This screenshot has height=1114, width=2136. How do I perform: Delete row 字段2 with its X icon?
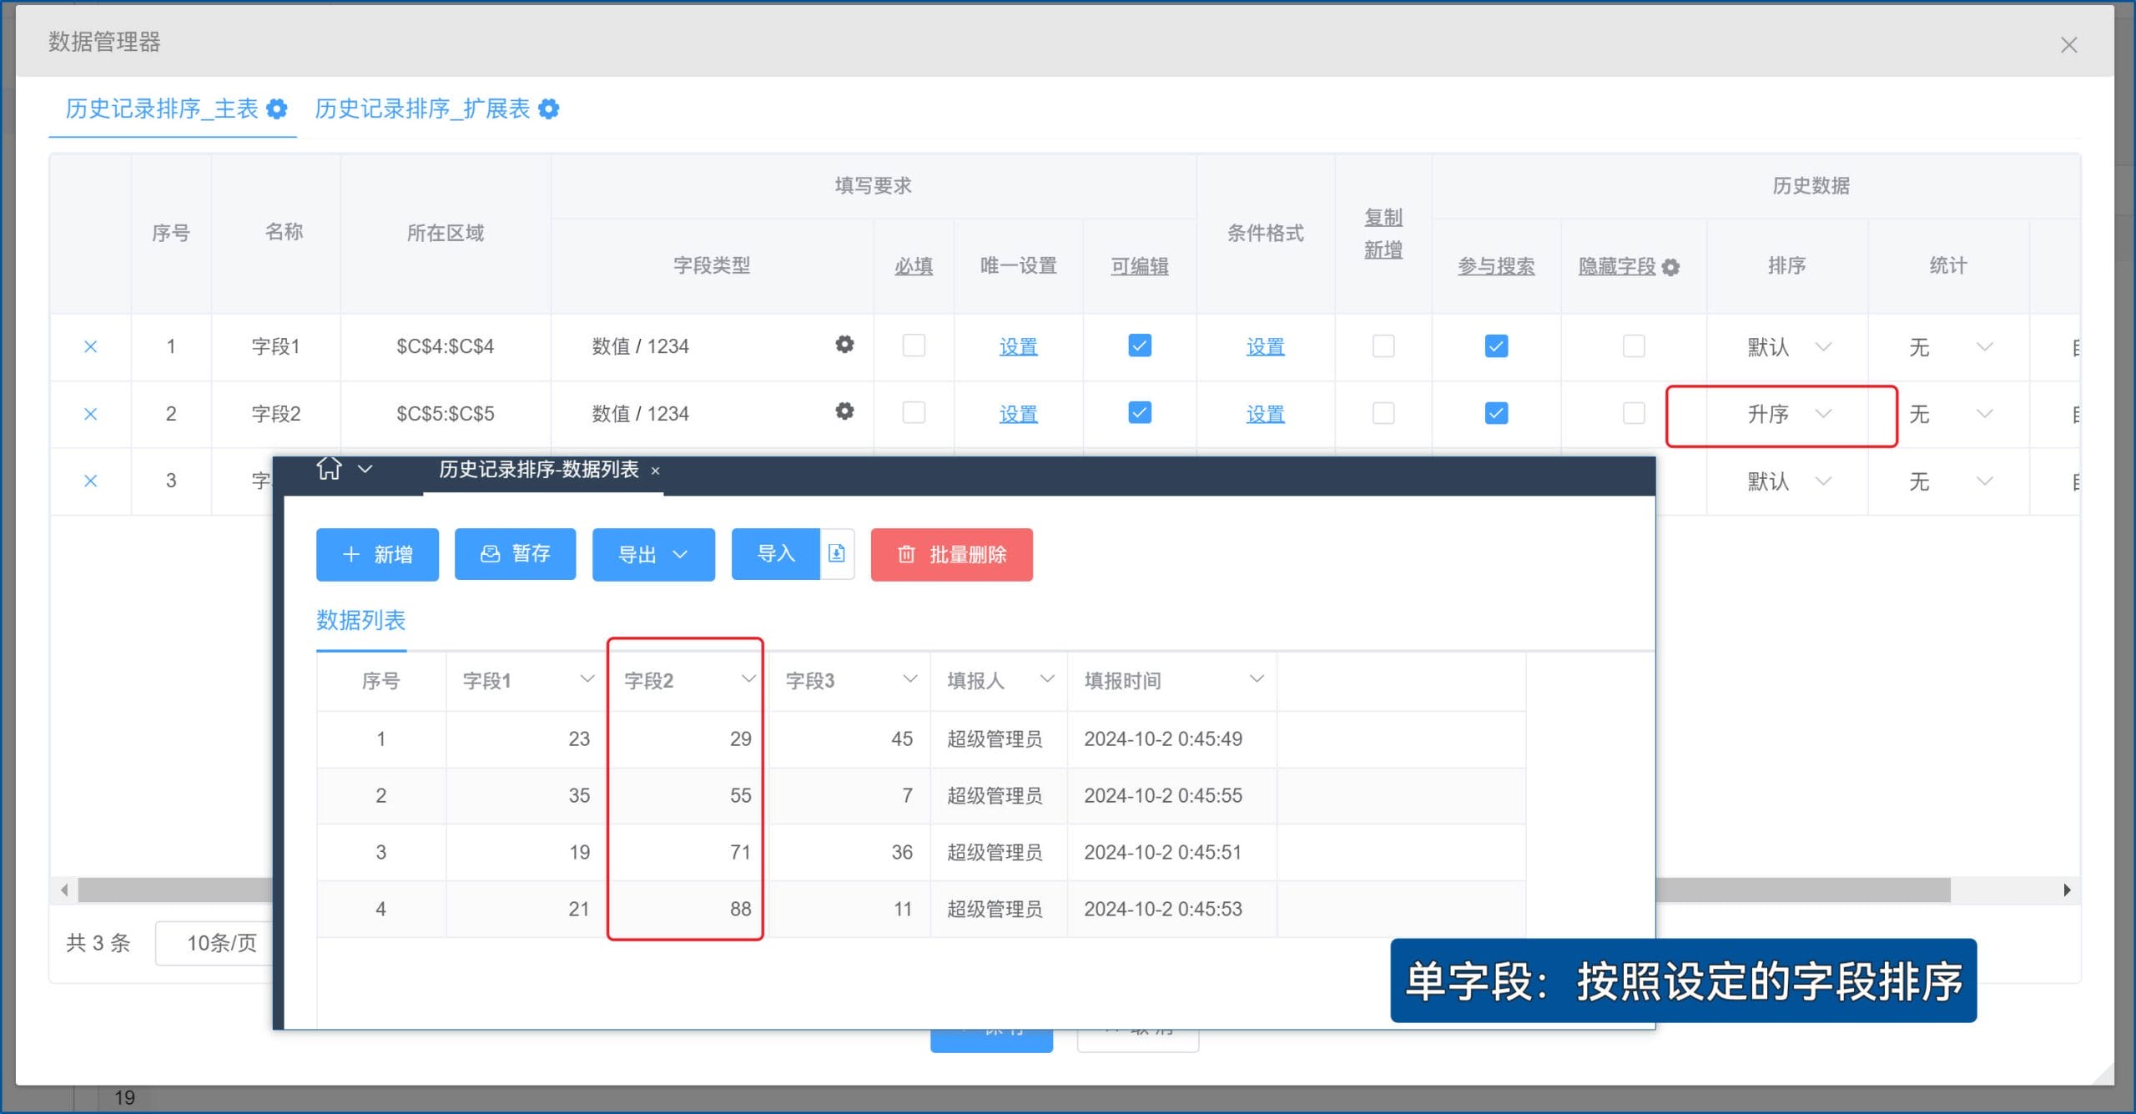(x=91, y=414)
